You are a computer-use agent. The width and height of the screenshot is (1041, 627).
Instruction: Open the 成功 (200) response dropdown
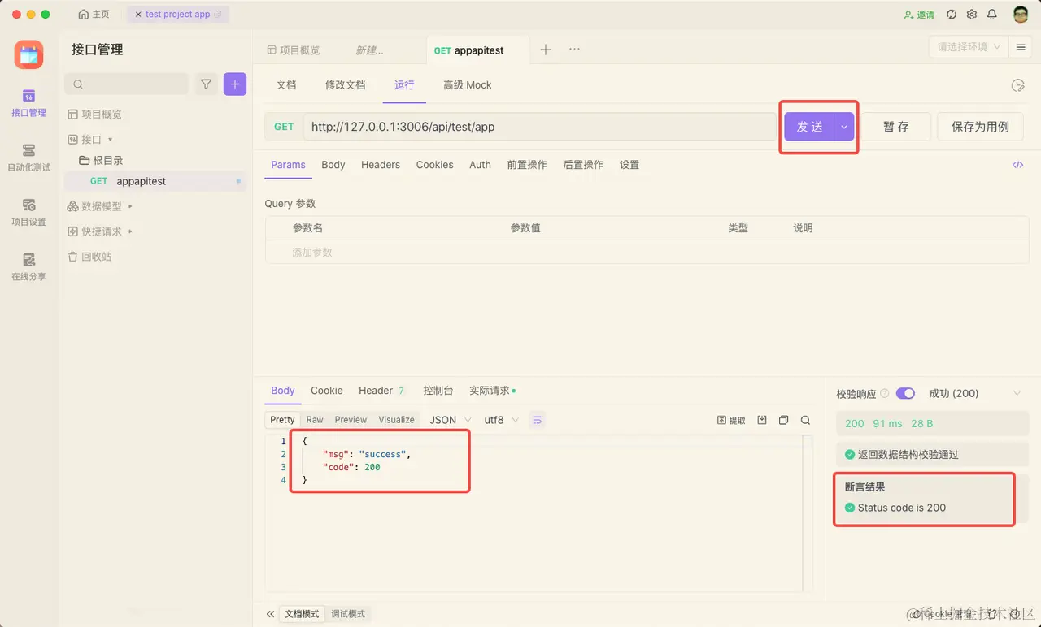click(x=975, y=393)
